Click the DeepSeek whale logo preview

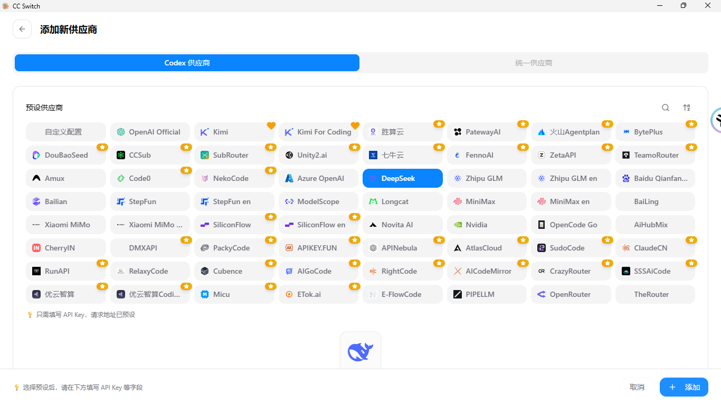click(x=360, y=351)
